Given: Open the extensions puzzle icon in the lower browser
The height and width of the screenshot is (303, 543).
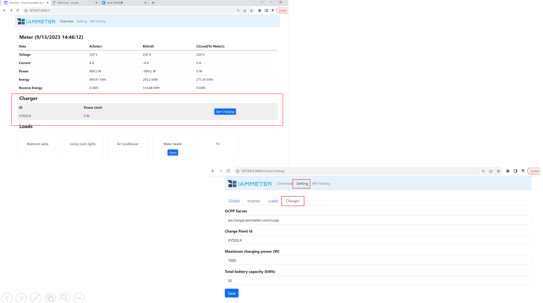Looking at the screenshot, I should click(x=508, y=171).
